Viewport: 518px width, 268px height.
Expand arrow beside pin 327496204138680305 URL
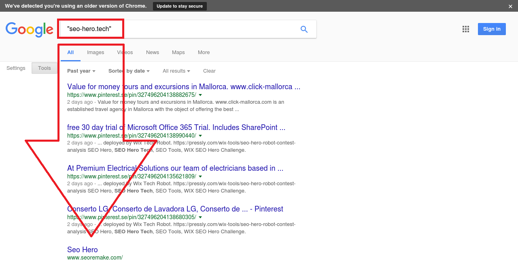tap(200, 218)
